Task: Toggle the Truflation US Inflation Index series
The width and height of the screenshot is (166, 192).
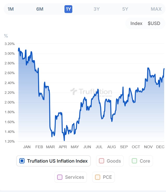Action: coord(57,161)
